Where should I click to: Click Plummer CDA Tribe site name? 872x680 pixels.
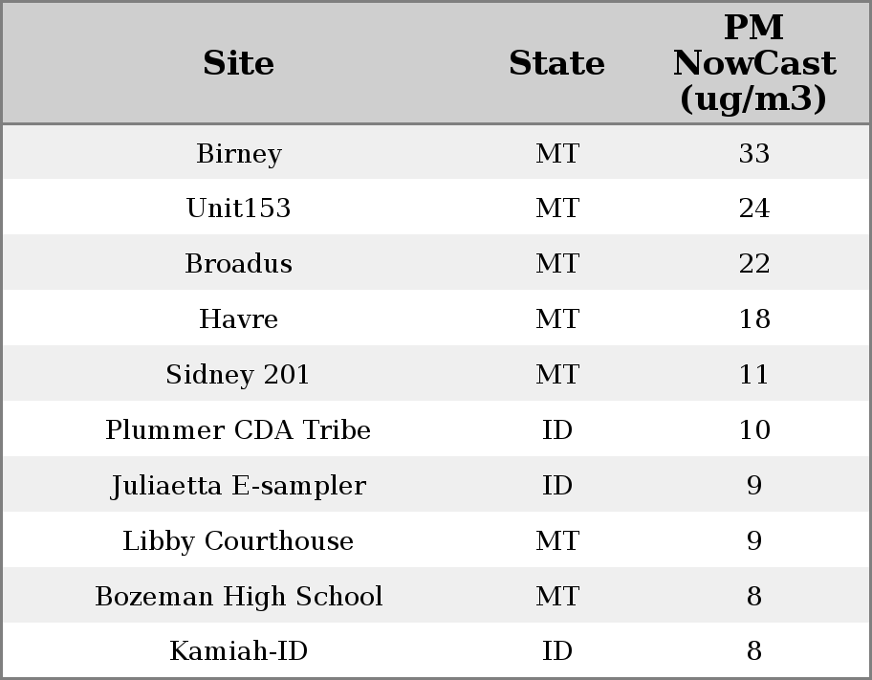(x=238, y=429)
